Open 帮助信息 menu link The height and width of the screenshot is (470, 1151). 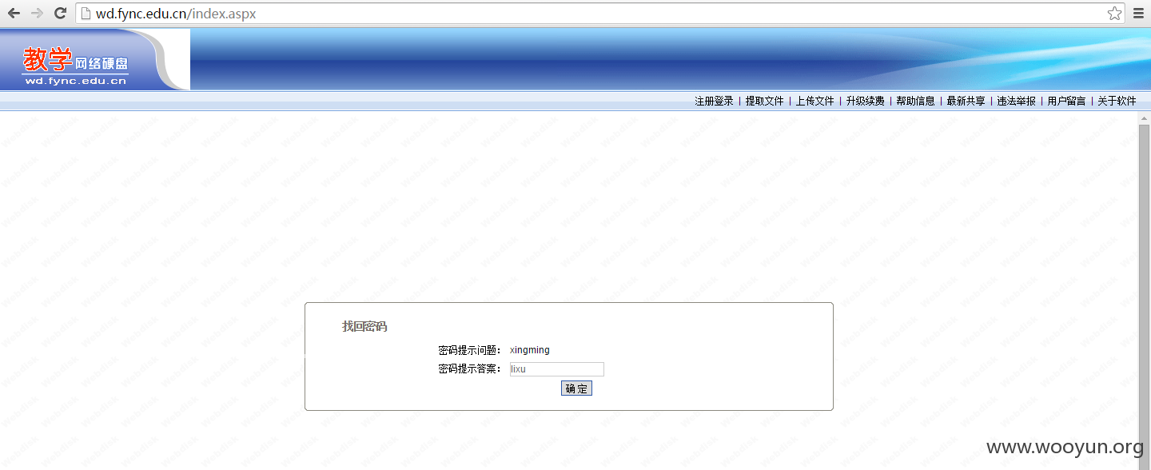[916, 101]
